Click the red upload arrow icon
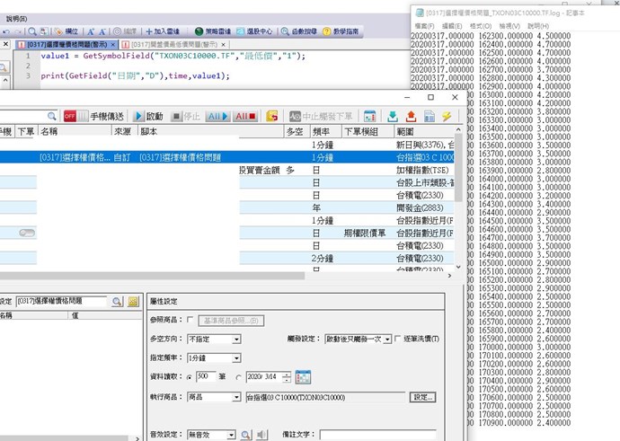The width and height of the screenshot is (620, 441). pos(411,116)
